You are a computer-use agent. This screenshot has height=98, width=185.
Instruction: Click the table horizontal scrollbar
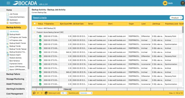point(47,87)
